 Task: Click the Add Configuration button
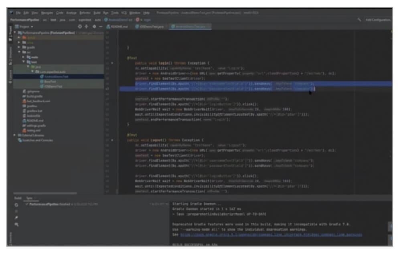coord(378,20)
